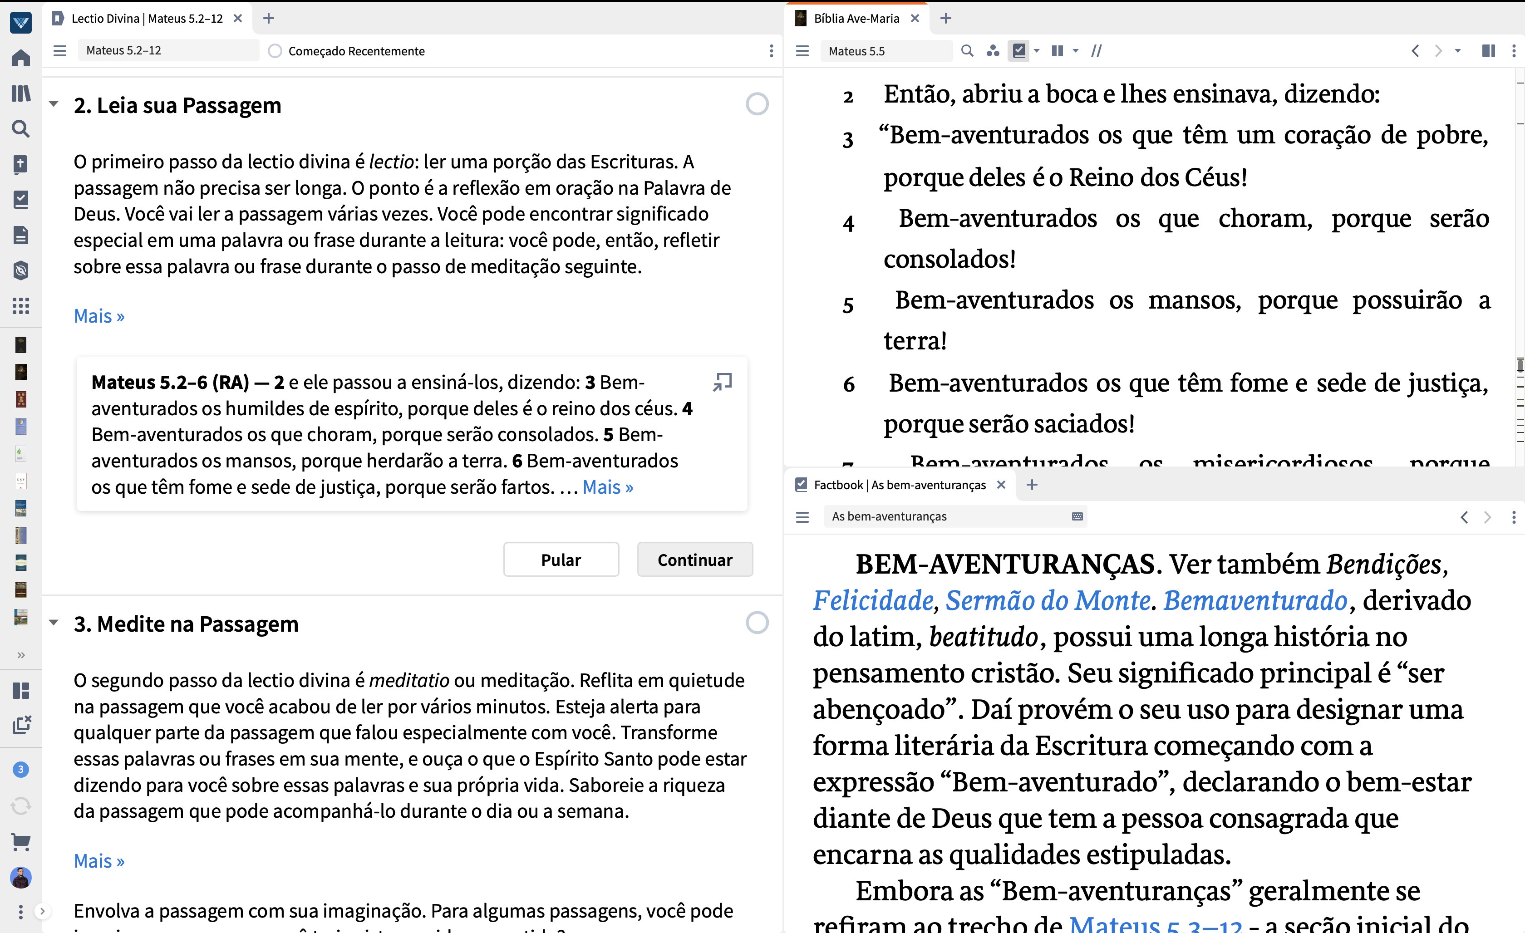Switch to the Bíblia Ave-Maria tab
1525x933 pixels.
click(856, 19)
